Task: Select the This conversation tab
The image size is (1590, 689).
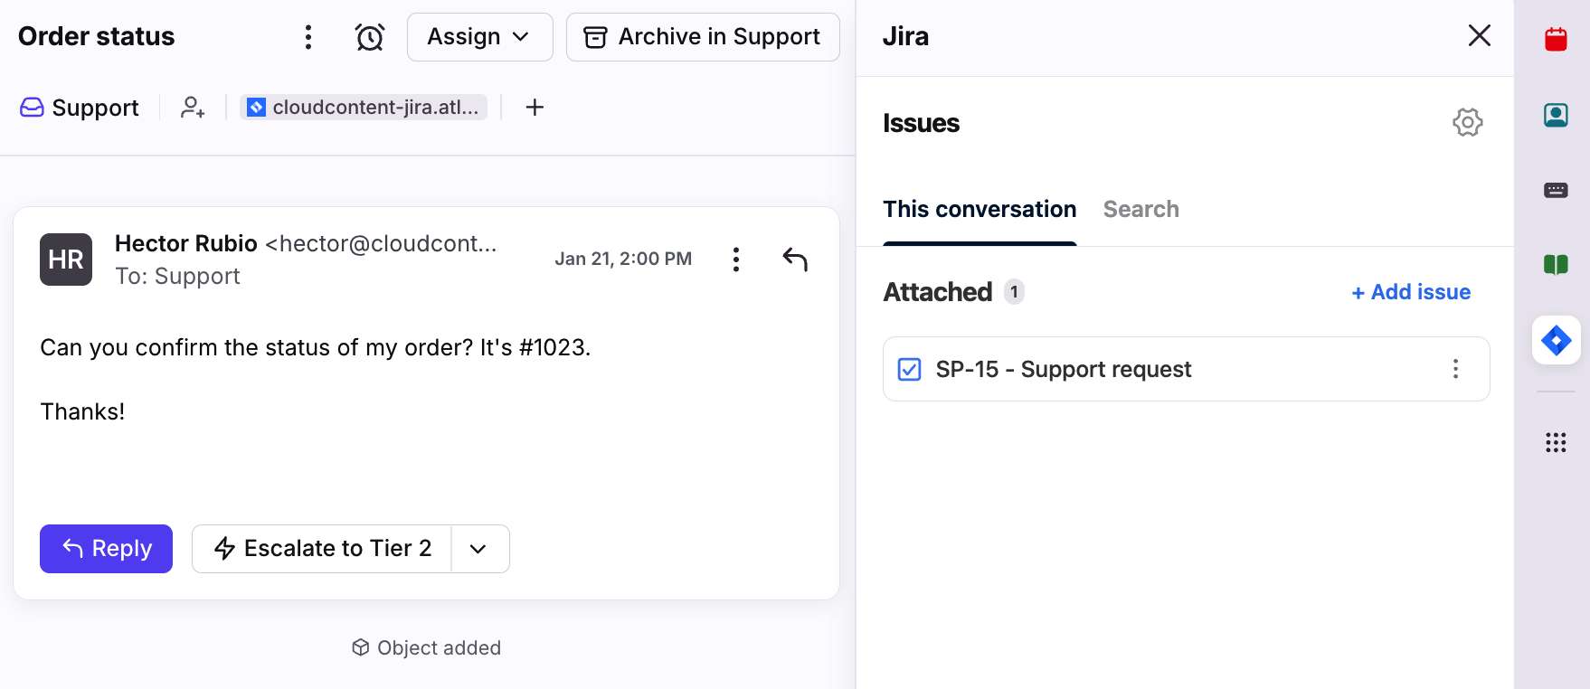Action: click(x=980, y=210)
